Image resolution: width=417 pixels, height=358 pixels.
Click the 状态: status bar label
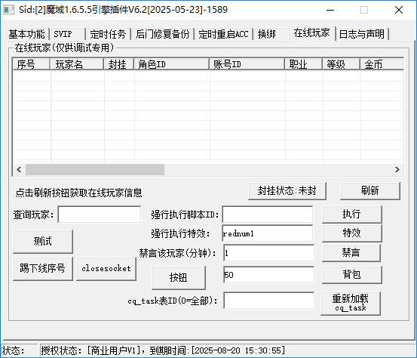(14, 350)
